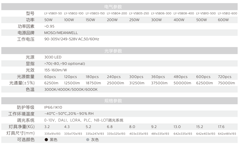
Task: Click the IP66/IK10 protection rating
Action: coord(53,107)
